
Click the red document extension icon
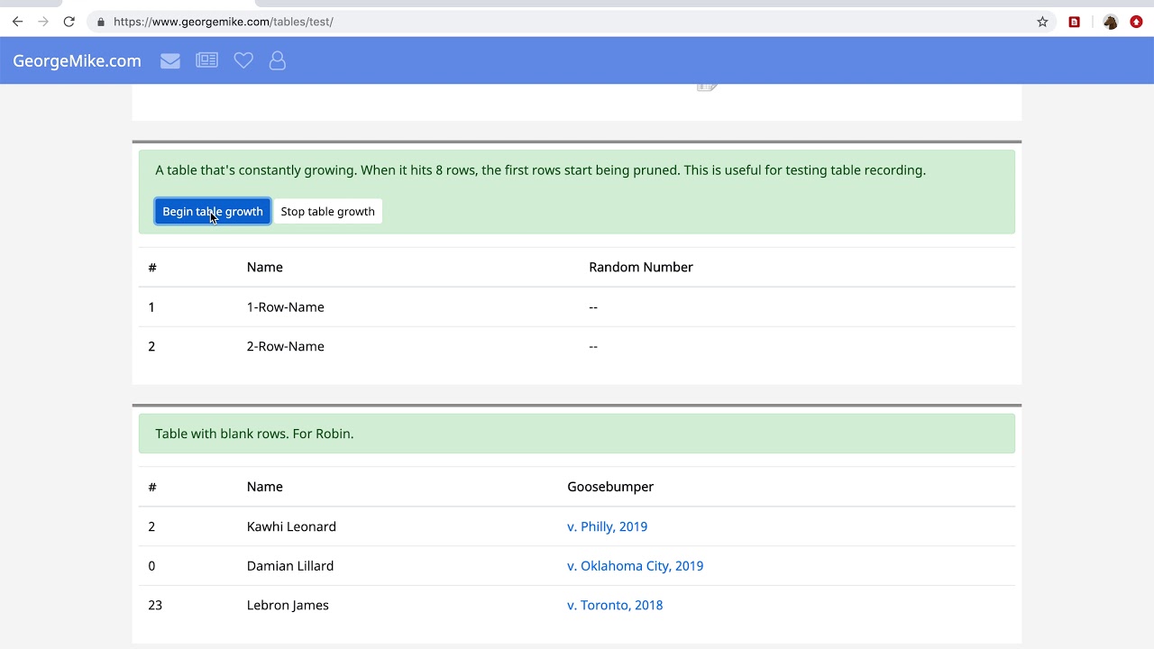click(1074, 22)
